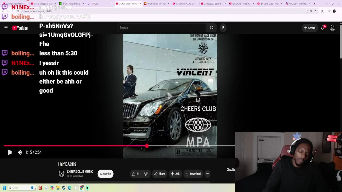Open a new browser tab
Image resolution: width=342 pixels, height=192 pixels.
tap(314, 4)
